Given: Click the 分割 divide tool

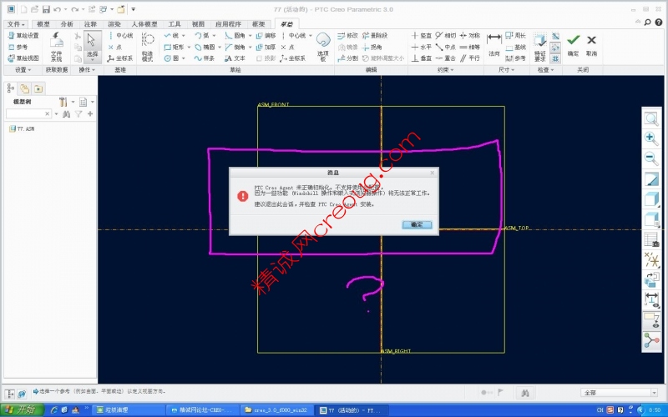Looking at the screenshot, I should [x=347, y=58].
